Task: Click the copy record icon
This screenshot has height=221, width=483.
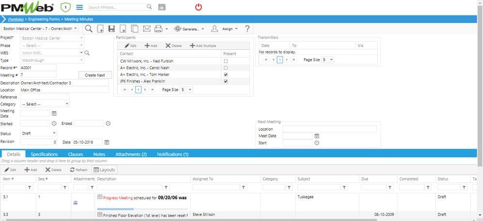Action: pos(135,29)
